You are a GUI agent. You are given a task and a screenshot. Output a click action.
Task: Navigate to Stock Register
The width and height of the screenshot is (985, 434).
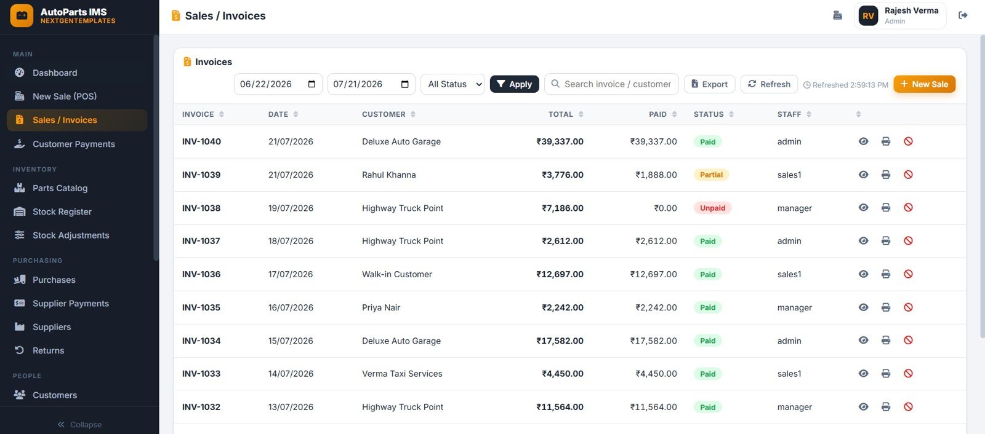click(x=77, y=211)
